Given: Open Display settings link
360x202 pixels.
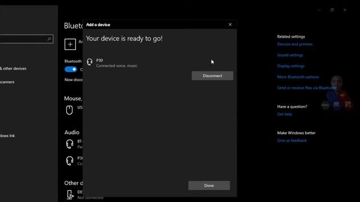Looking at the screenshot, I should pos(291,66).
